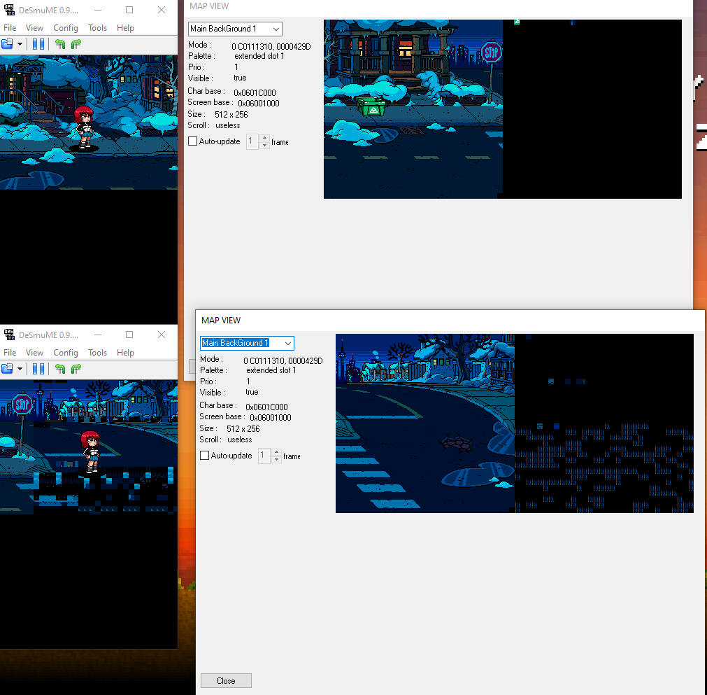Open Help menu in top DeSmuME window
The image size is (707, 695).
pyautogui.click(x=125, y=28)
